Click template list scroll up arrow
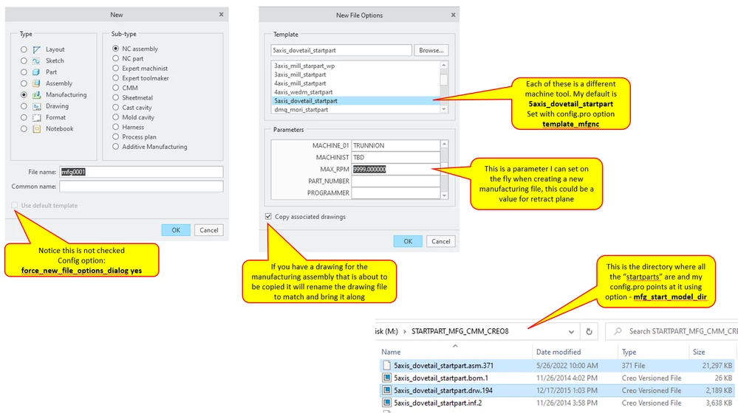Image resolution: width=738 pixels, height=413 pixels. [x=444, y=65]
